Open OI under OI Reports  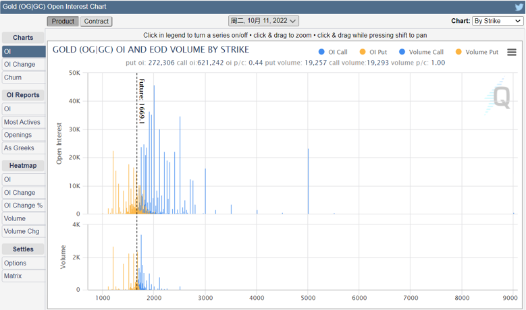[x=24, y=108]
